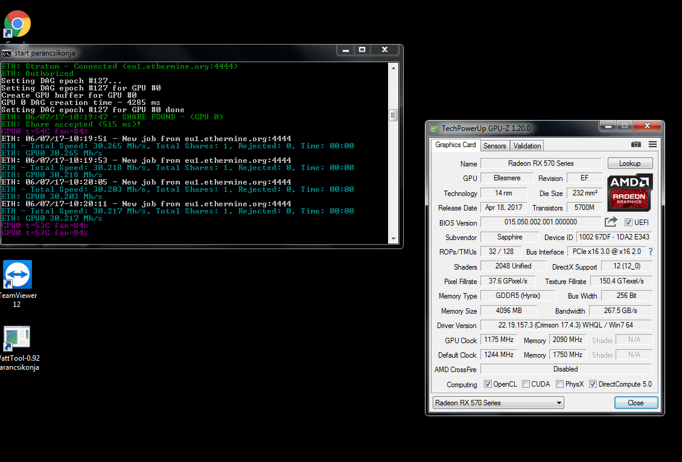Switch to the Sensors tab
682x462 pixels.
tap(494, 145)
